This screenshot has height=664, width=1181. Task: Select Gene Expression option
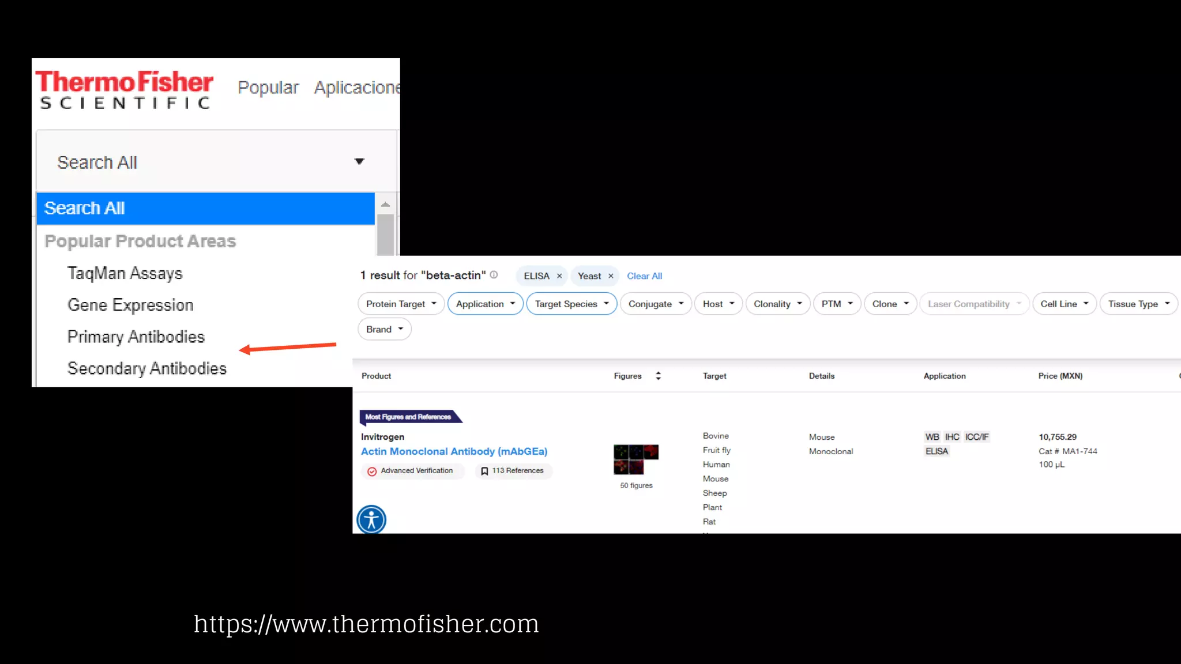tap(130, 305)
